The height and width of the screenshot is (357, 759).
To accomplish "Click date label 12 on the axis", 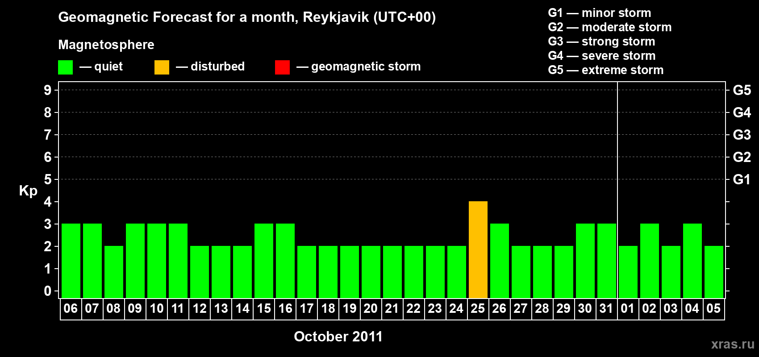I will click(x=199, y=308).
